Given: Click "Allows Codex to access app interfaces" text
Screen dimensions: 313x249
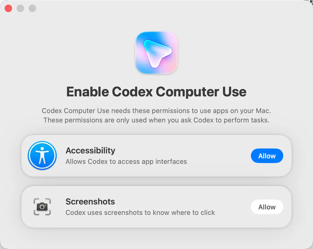Looking at the screenshot, I should (126, 161).
